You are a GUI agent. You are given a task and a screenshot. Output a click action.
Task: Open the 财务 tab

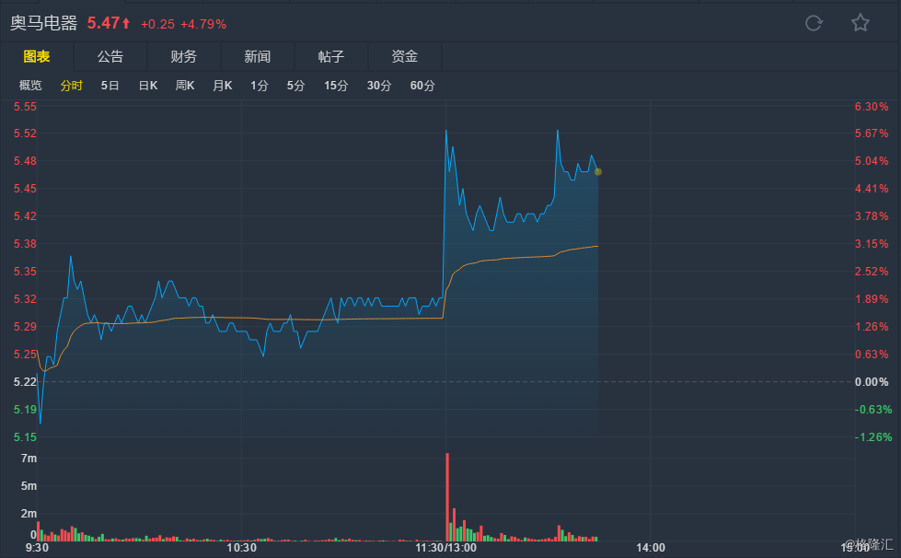point(184,56)
